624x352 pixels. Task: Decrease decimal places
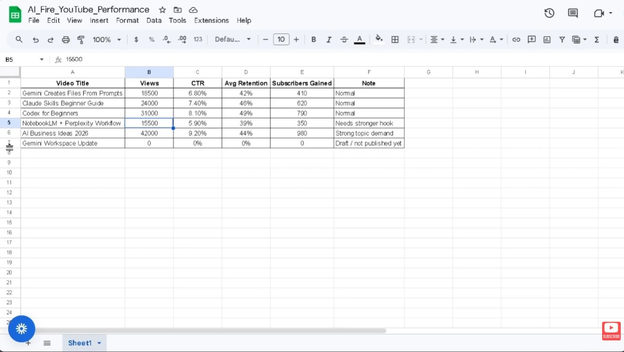click(167, 40)
